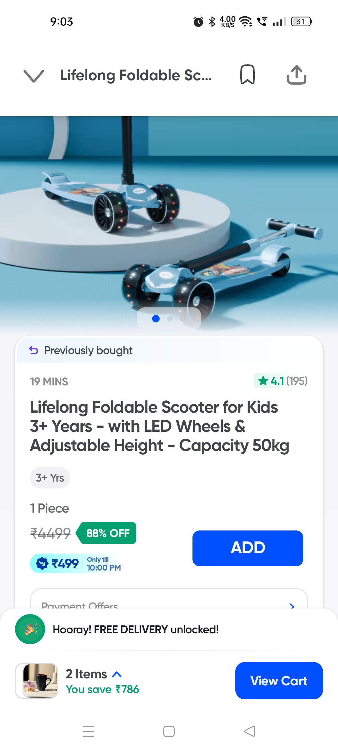
Task: Select the 3+ Yrs variant chip
Action: (50, 478)
